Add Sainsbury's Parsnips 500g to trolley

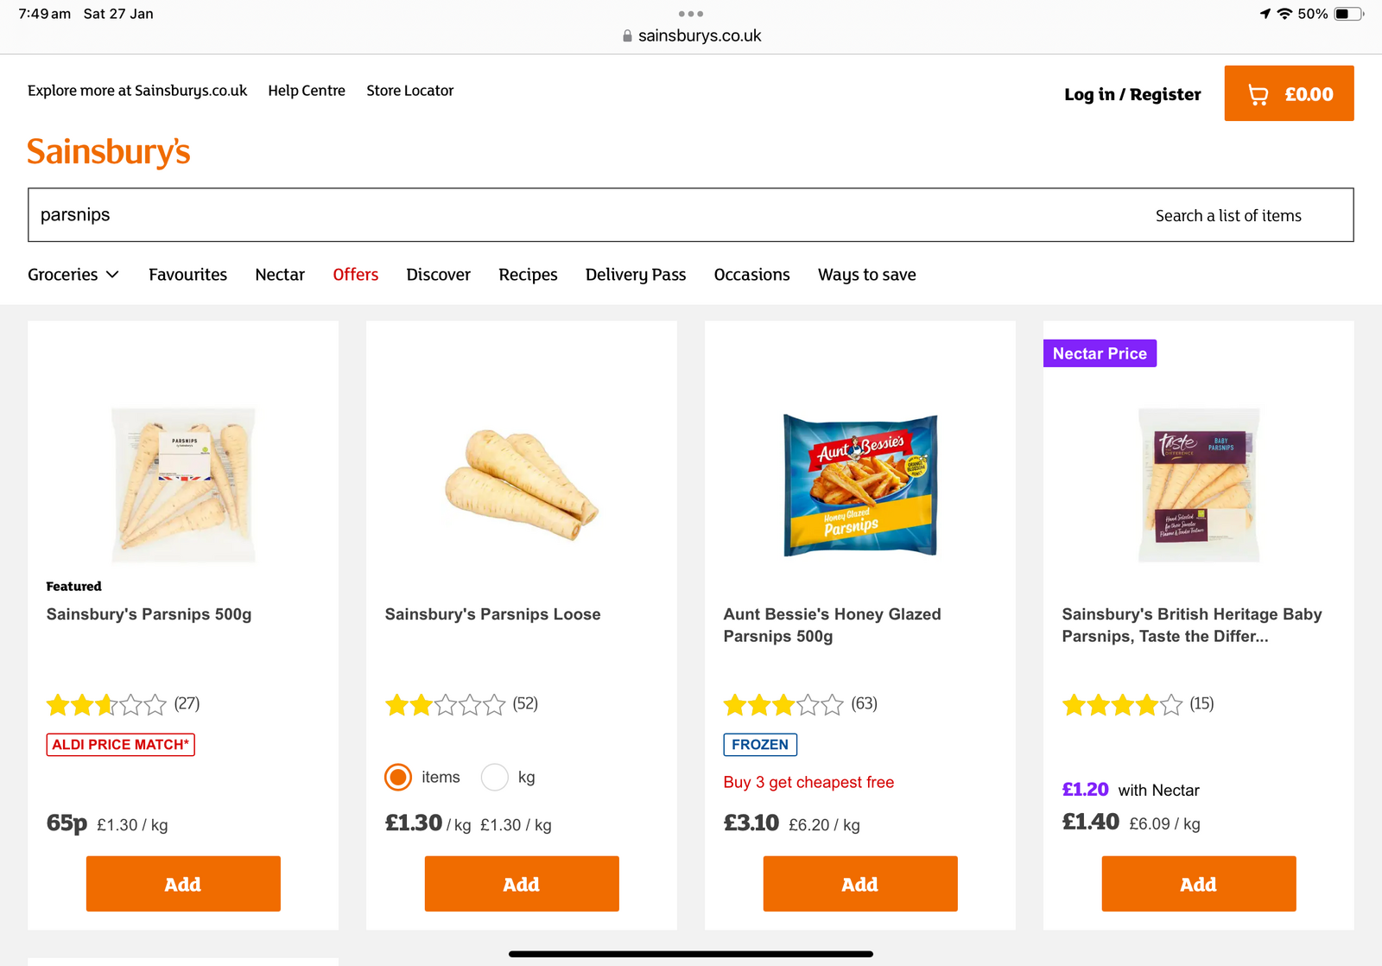[x=183, y=884]
